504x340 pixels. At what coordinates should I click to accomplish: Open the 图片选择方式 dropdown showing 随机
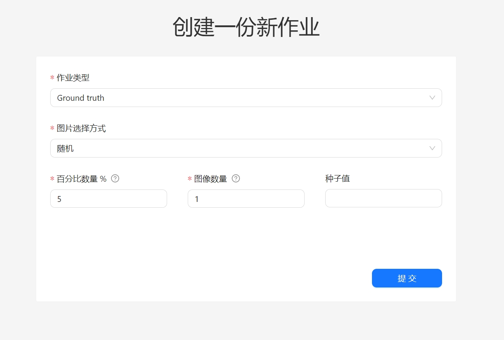click(x=241, y=148)
